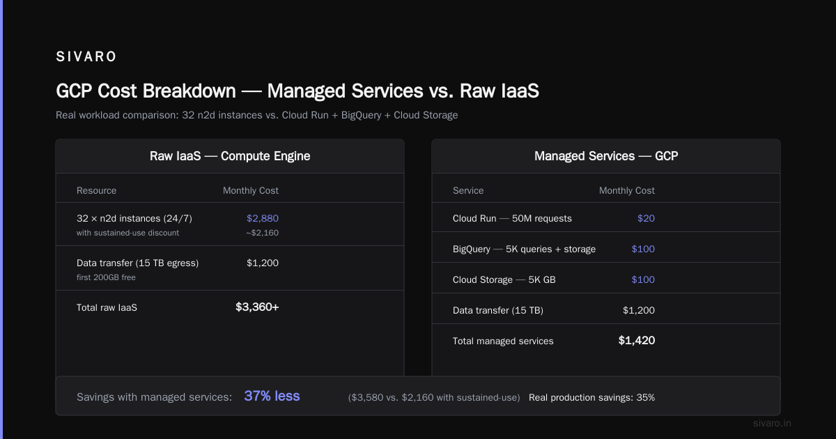This screenshot has height=439, width=836.
Task: Click the subtitle about 32 n2d instances
Action: point(257,115)
